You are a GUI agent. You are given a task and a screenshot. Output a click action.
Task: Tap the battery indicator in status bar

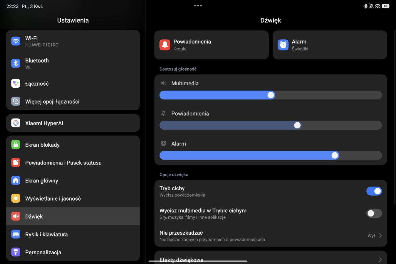[385, 6]
